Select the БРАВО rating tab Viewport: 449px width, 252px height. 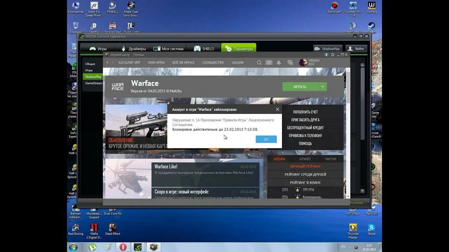click(305, 159)
